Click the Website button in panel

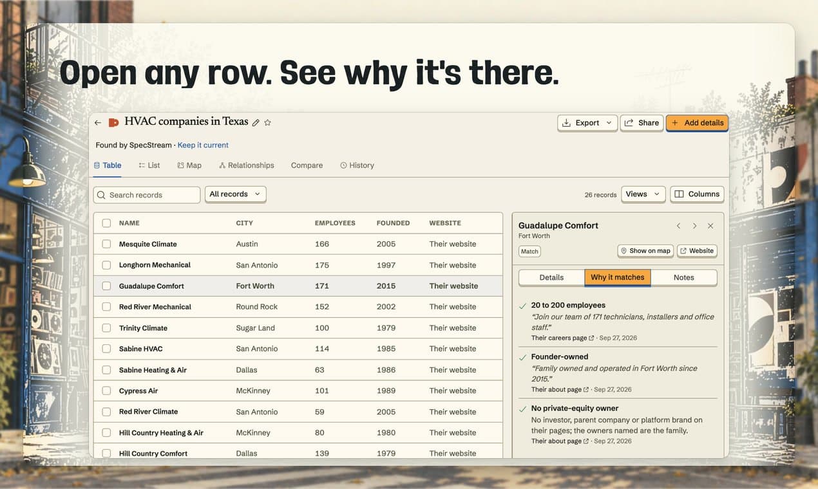pos(697,251)
